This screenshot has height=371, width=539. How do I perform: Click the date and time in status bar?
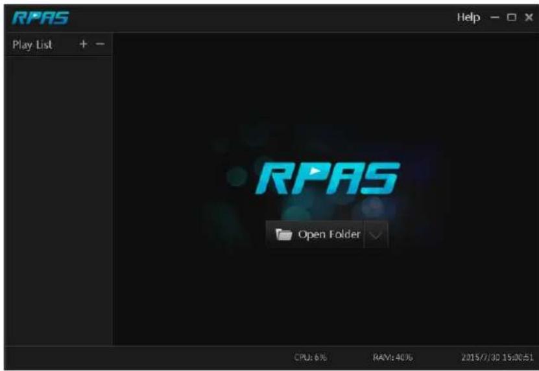click(497, 357)
